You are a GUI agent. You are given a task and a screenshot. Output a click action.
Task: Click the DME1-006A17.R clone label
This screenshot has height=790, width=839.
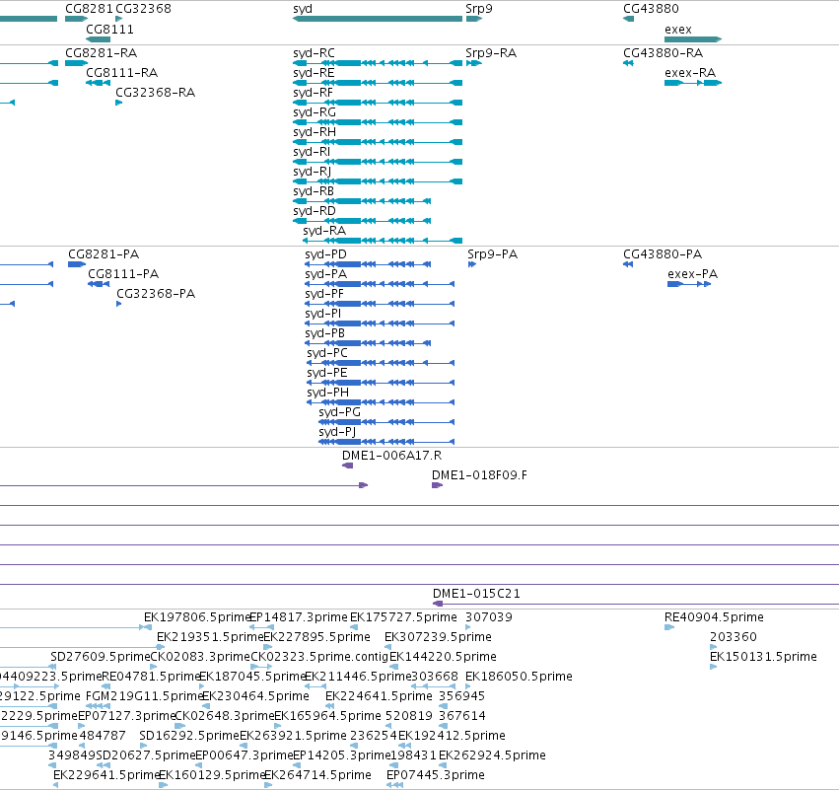coord(391,456)
